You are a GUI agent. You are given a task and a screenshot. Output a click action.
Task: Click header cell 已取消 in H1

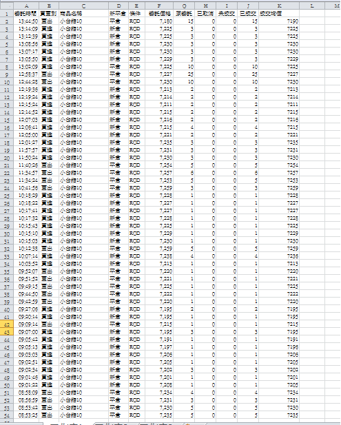pyautogui.click(x=205, y=14)
